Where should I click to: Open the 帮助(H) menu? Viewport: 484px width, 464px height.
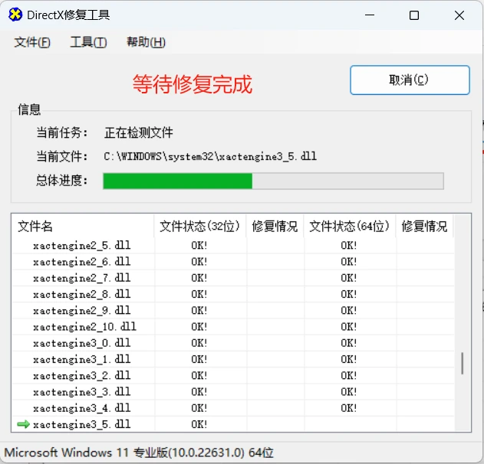pyautogui.click(x=146, y=42)
